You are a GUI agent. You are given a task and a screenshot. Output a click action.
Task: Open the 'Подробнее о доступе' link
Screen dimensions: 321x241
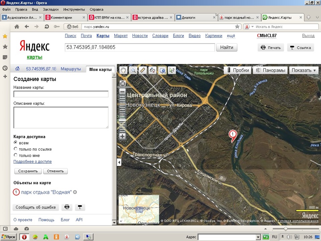[32, 161]
